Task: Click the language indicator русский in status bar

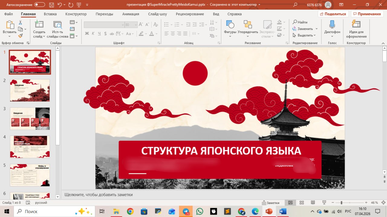Action: pos(41,203)
